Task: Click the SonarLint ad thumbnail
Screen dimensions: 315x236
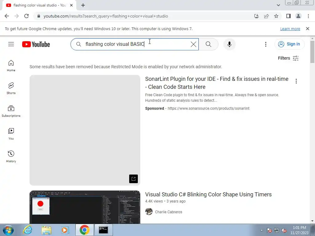Action: (x=85, y=130)
